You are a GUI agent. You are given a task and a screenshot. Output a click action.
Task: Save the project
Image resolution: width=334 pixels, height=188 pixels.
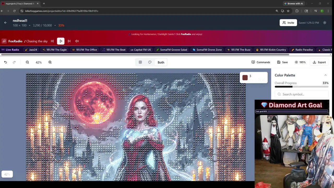tap(282, 62)
